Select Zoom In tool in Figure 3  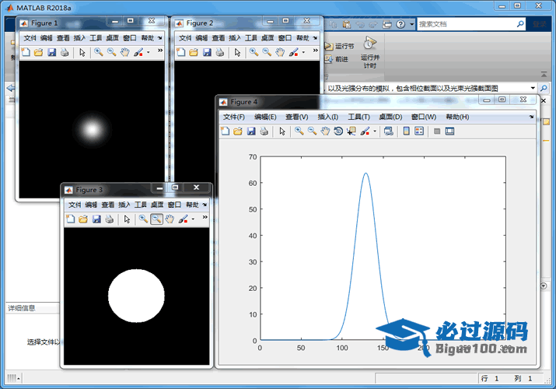tap(143, 219)
